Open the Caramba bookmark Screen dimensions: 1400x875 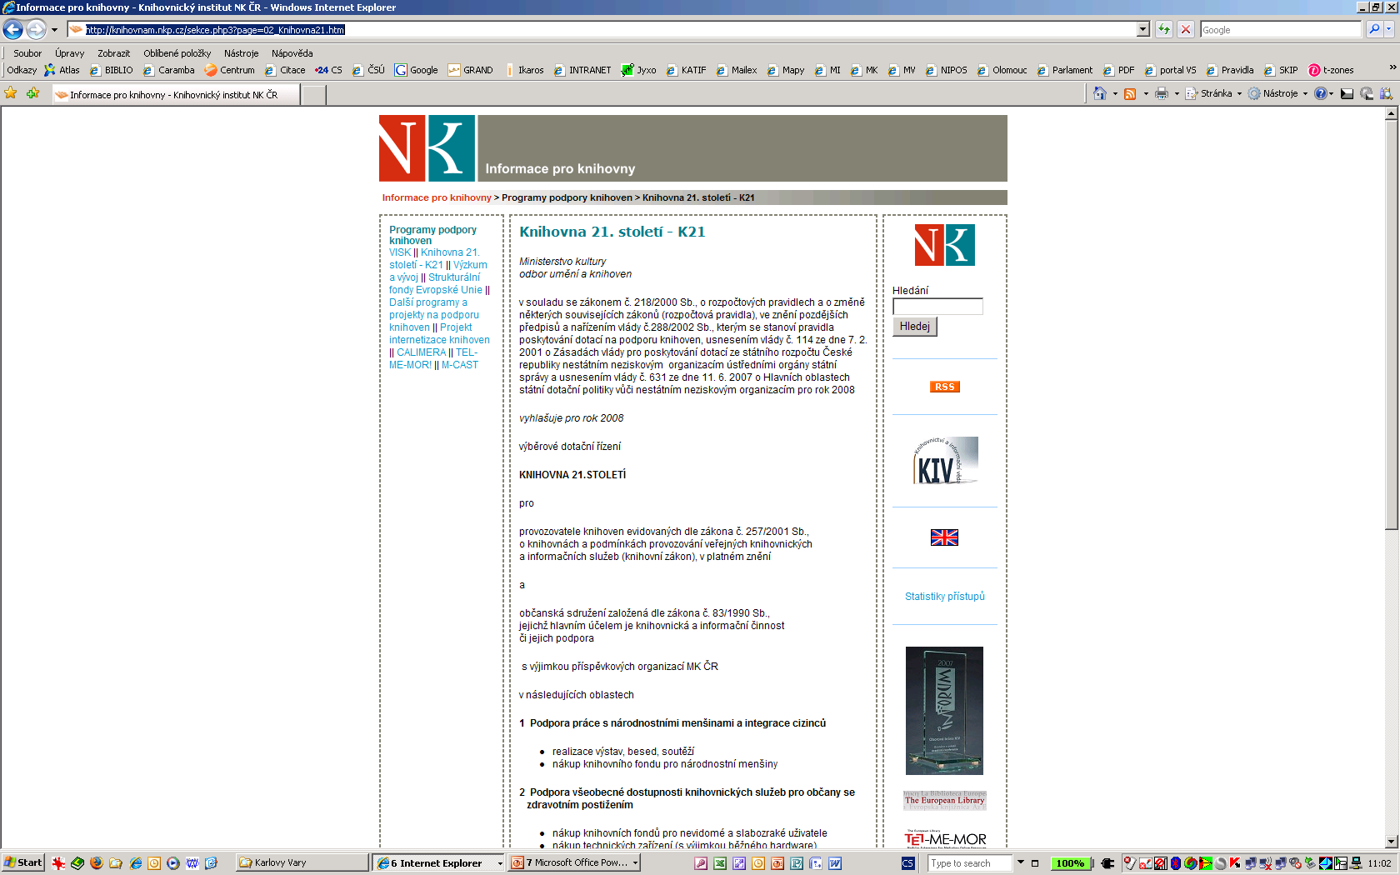click(168, 70)
